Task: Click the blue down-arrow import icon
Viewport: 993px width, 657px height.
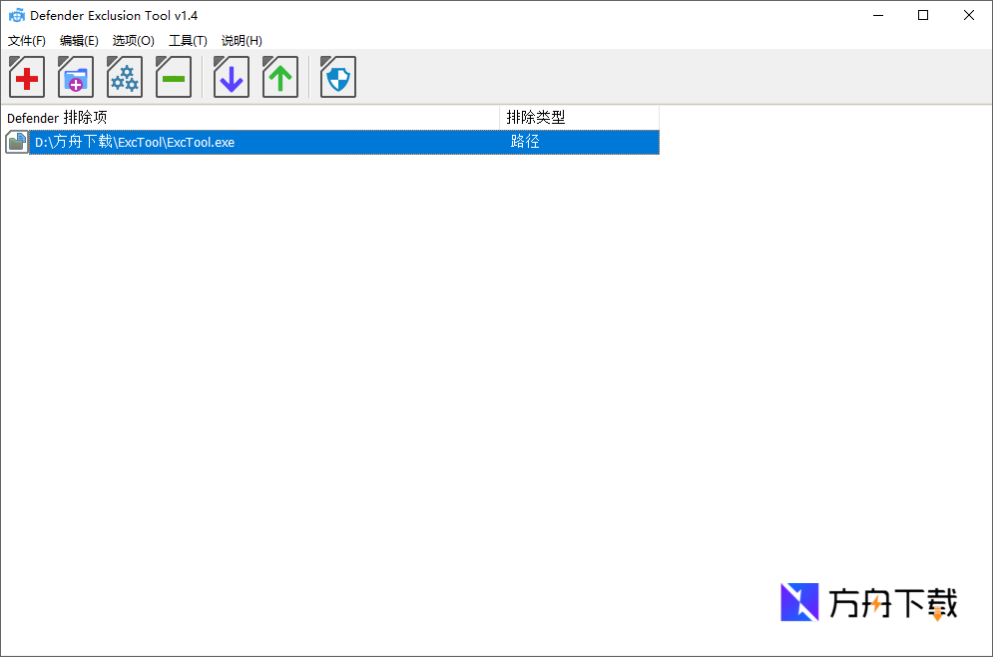Action: [x=231, y=77]
